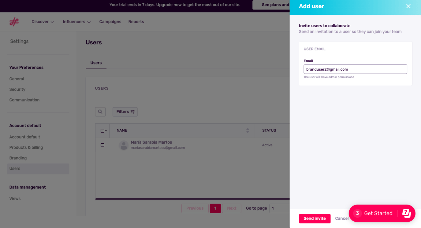
Task: Click the Get Started button
Action: (x=378, y=213)
